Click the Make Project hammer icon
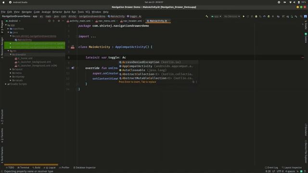308x173 pixels. pos(206,16)
